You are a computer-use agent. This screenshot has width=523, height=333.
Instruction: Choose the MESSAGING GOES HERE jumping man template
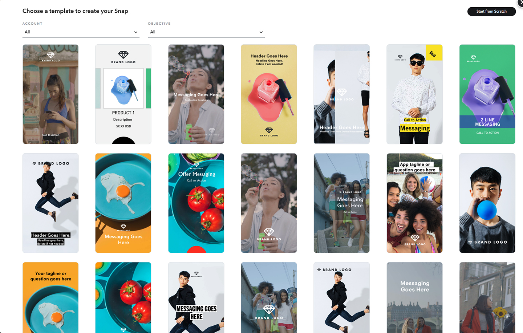[x=196, y=297]
